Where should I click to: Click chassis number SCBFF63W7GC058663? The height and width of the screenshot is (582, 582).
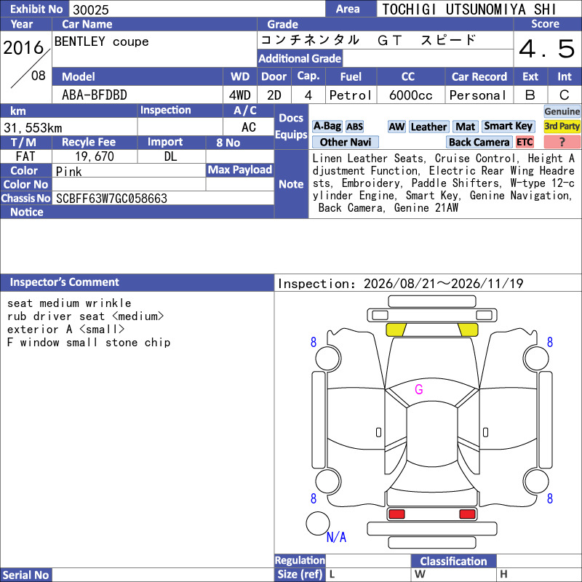point(111,199)
